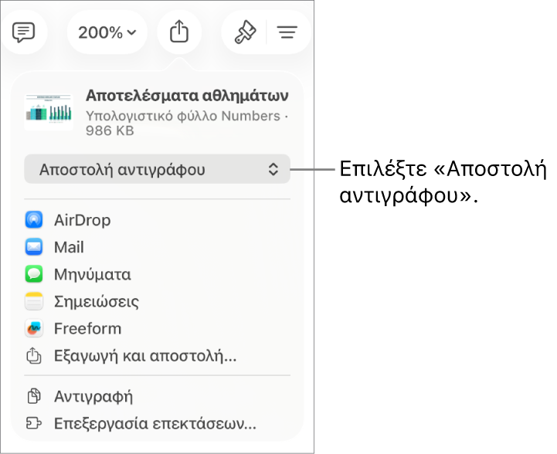The height and width of the screenshot is (454, 557).
Task: Click the Mail envelope icon
Action: click(x=34, y=247)
